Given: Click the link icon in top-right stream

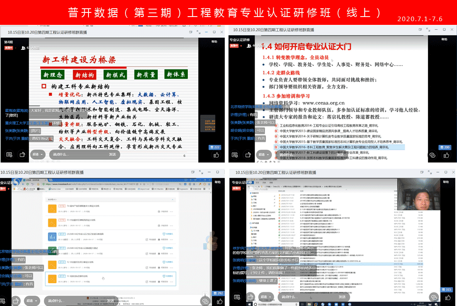Looking at the screenshot, I should pos(432,155).
